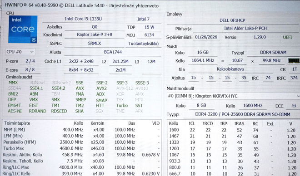This screenshot has height=176, width=300.
Task: Select the Peruskello (HFM) row
Action: 82,142
